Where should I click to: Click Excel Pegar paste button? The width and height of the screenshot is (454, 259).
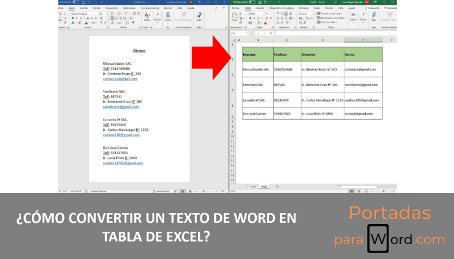235,17
